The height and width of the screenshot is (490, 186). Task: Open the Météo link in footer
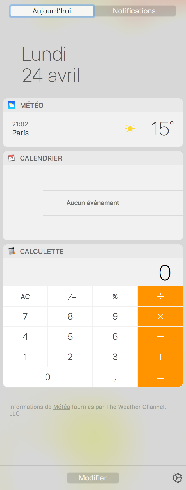[62, 407]
